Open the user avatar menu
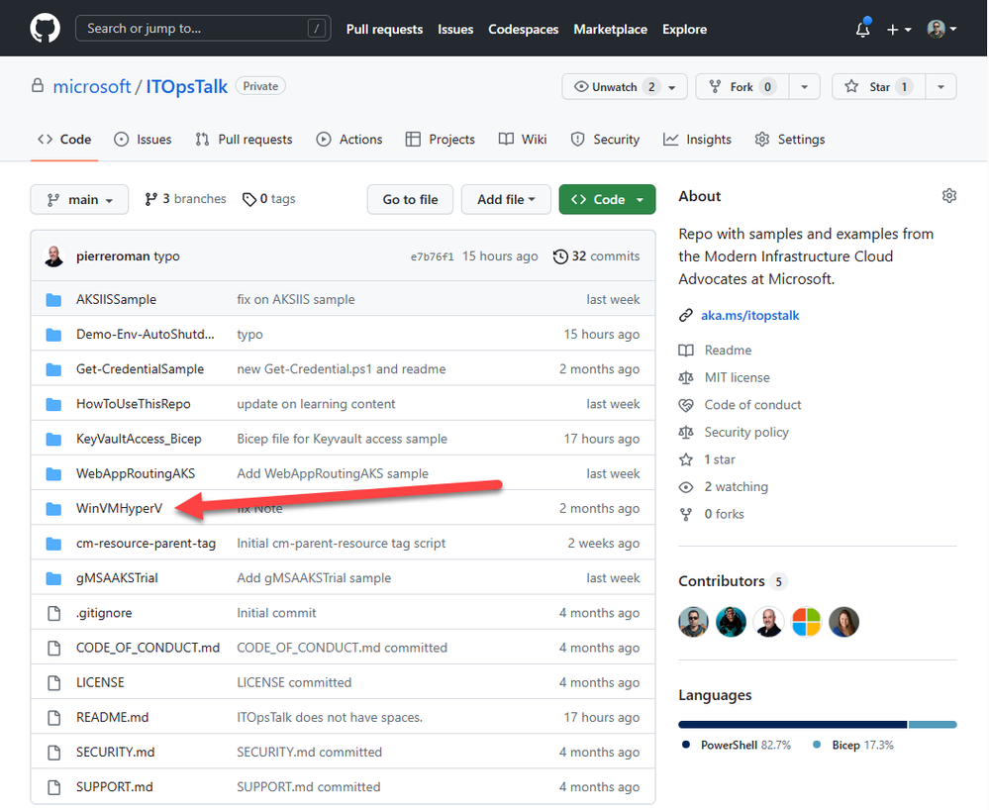Image resolution: width=989 pixels, height=810 pixels. tap(941, 29)
